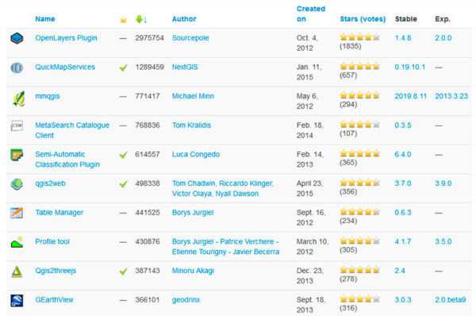The image size is (476, 316).
Task: Click the QuickMapServices globe icon
Action: 17,67
